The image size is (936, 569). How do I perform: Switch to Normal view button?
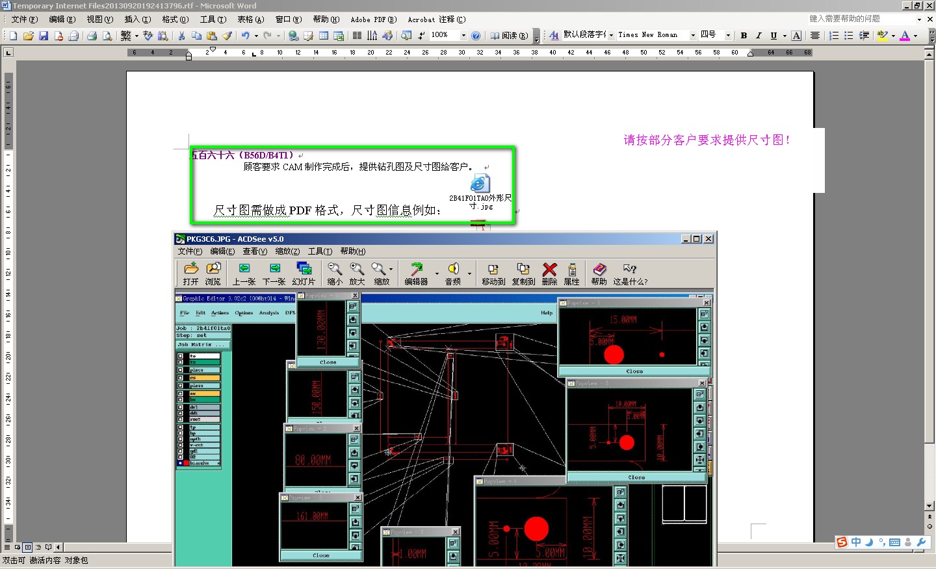coord(7,548)
